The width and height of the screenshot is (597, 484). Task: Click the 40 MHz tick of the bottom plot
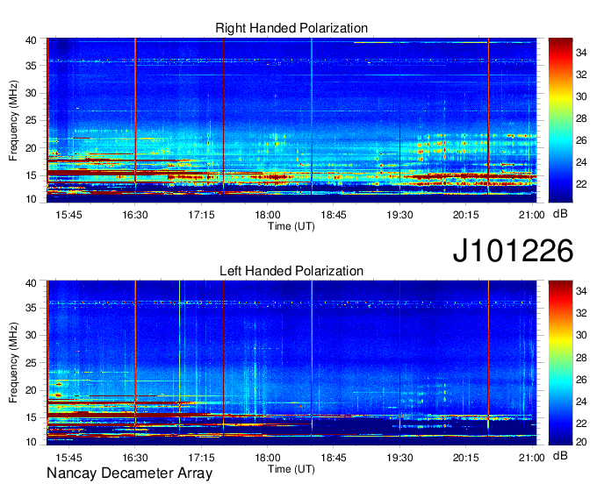click(x=32, y=283)
